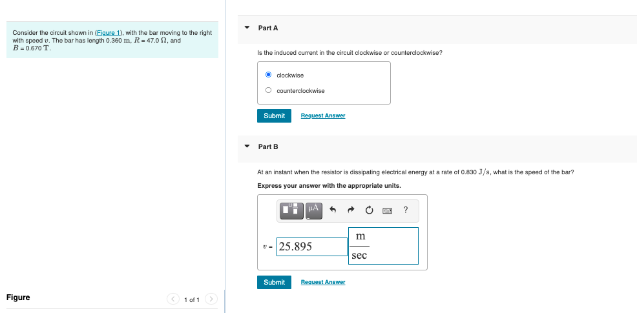
Task: Click the question mark help icon
Action: coord(405,210)
